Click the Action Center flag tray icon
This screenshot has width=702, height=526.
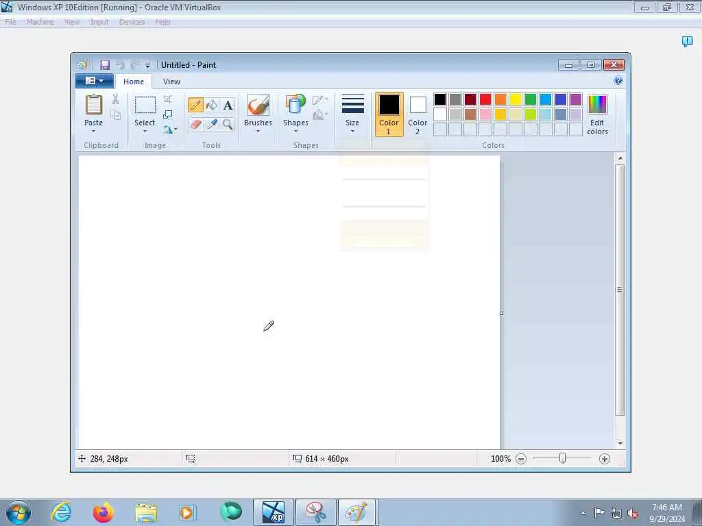tap(599, 513)
